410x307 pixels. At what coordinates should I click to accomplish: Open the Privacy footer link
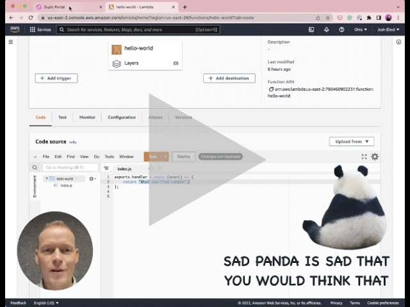336,303
